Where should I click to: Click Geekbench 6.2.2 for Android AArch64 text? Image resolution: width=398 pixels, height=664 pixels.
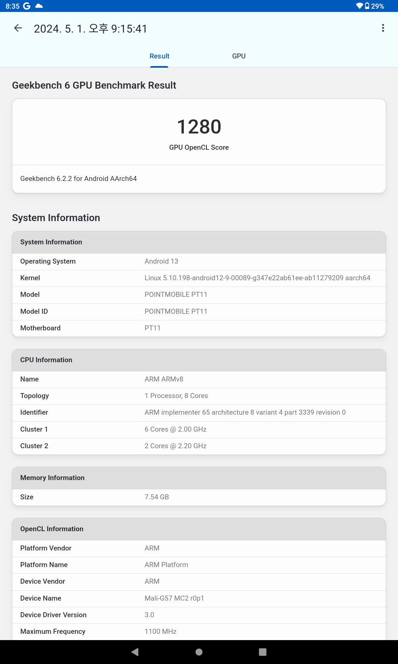coord(79,179)
